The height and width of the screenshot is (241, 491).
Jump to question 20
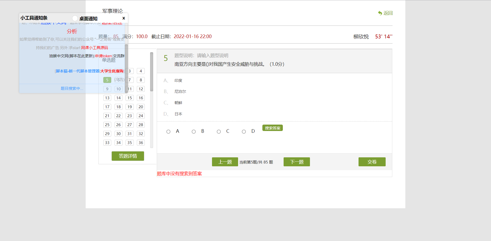pyautogui.click(x=141, y=107)
